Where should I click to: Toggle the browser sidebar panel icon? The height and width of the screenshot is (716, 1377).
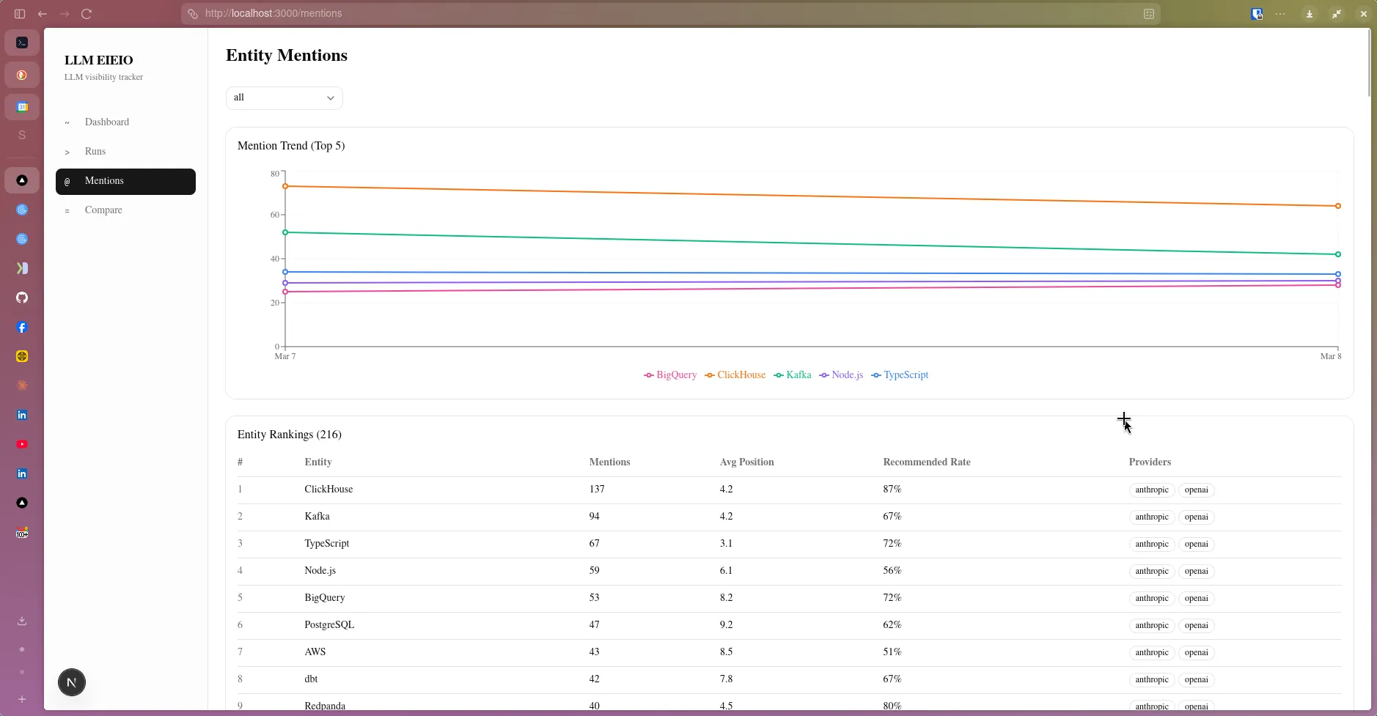(x=20, y=14)
